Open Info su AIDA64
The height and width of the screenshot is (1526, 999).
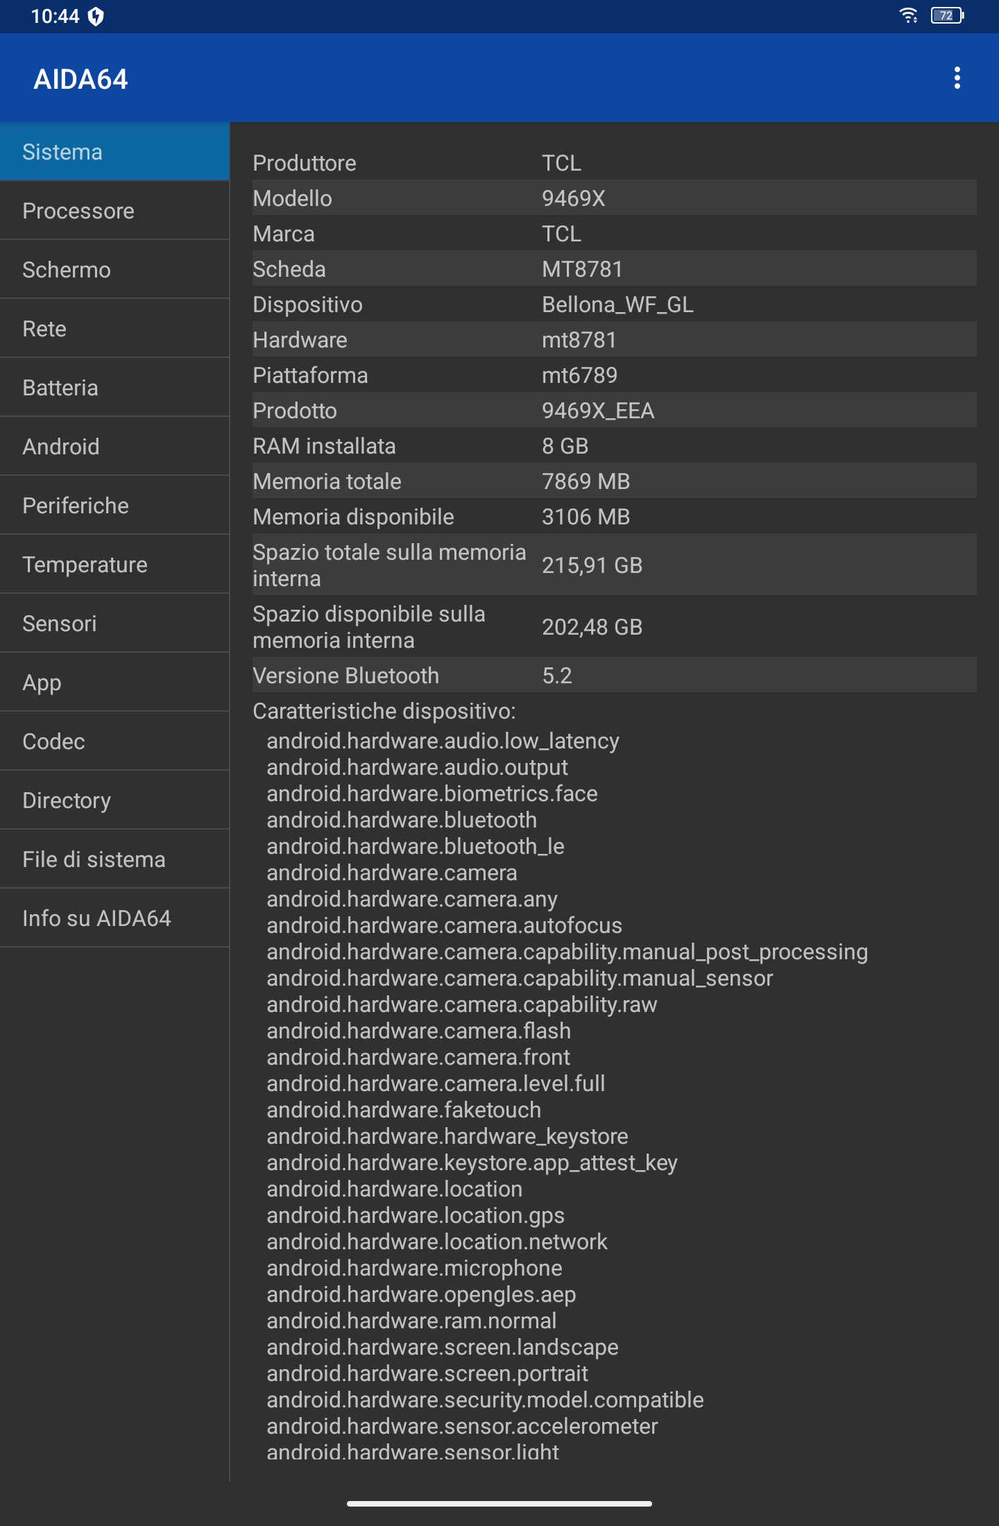coord(114,918)
